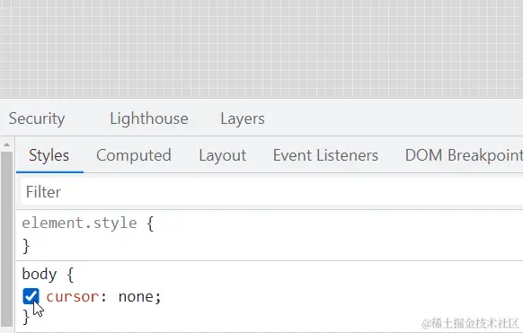Open the Security panel tab

point(37,118)
